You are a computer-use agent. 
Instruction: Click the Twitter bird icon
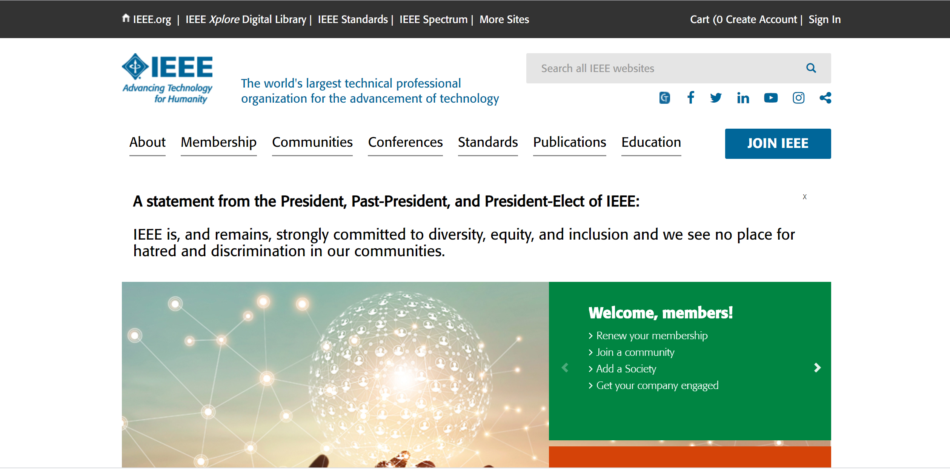(715, 98)
